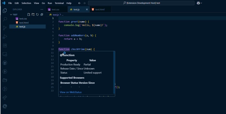Click the share arrow activity bar icon

pyautogui.click(x=5, y=98)
